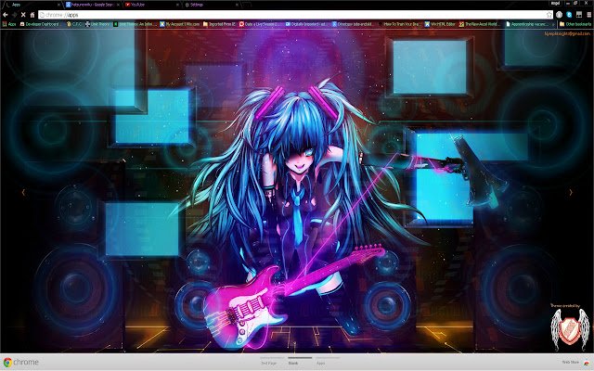
Task: Open the Wix HTML Editor bookmark
Action: [440, 24]
